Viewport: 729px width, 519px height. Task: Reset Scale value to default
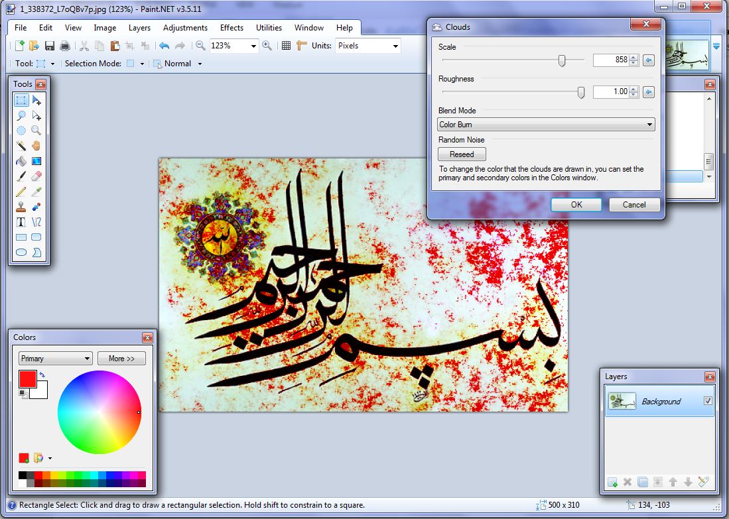pyautogui.click(x=649, y=60)
